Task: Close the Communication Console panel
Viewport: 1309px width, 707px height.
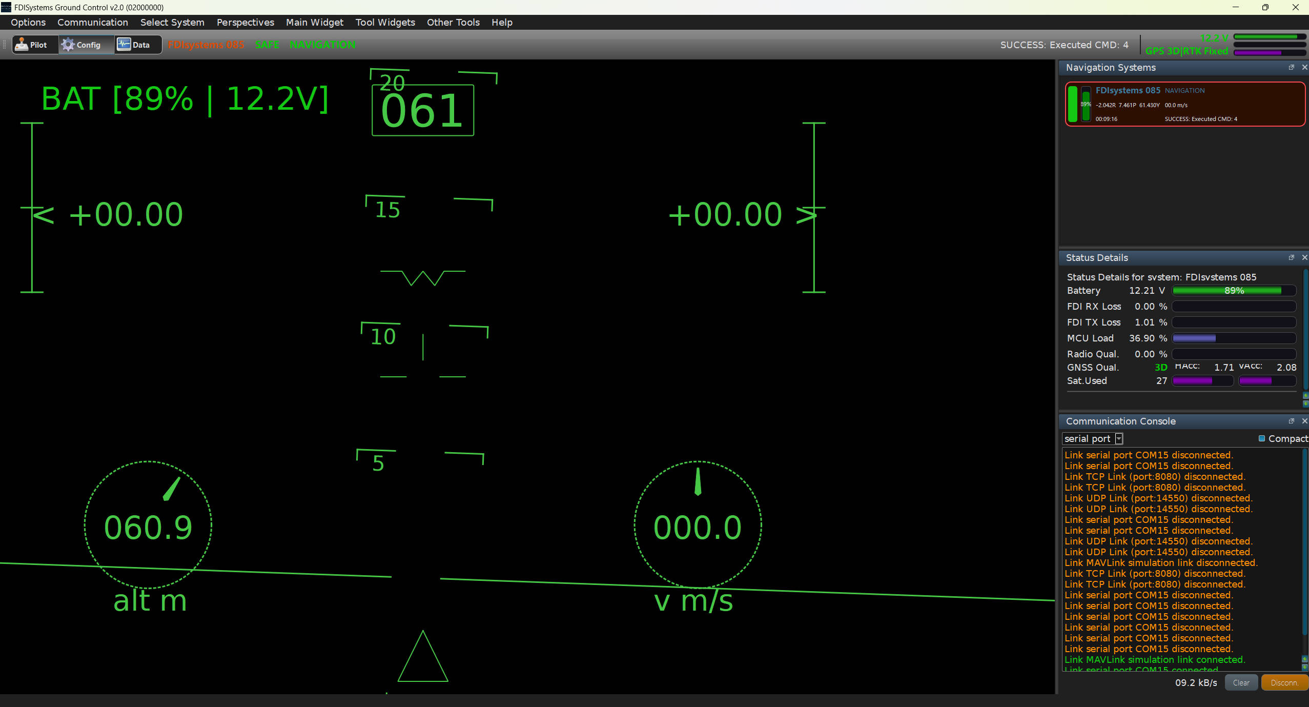Action: click(x=1304, y=421)
